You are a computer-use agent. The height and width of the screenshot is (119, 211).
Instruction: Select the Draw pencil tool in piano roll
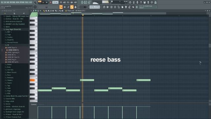[x=44, y=11]
